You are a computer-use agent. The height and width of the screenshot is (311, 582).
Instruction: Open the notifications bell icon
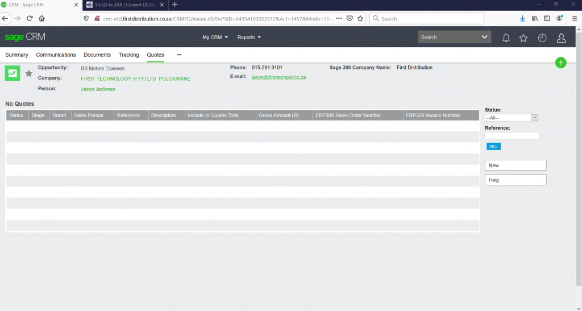506,38
